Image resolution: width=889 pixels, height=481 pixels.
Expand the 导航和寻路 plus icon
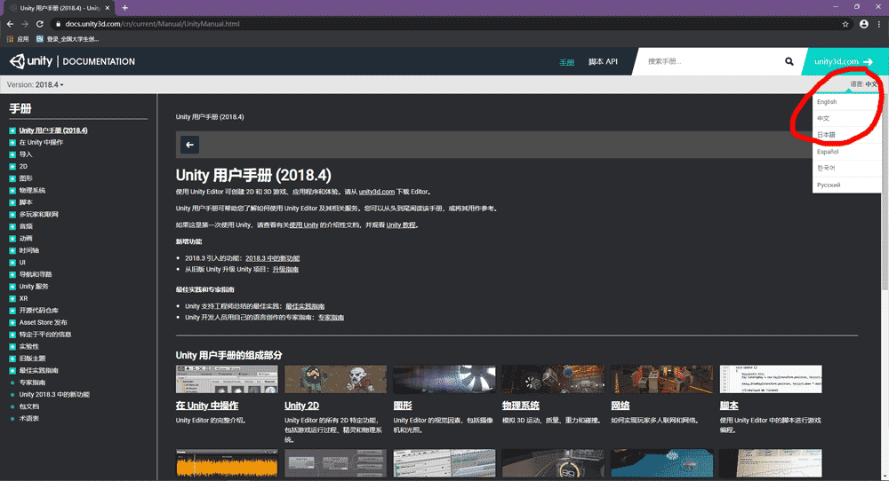tap(12, 274)
